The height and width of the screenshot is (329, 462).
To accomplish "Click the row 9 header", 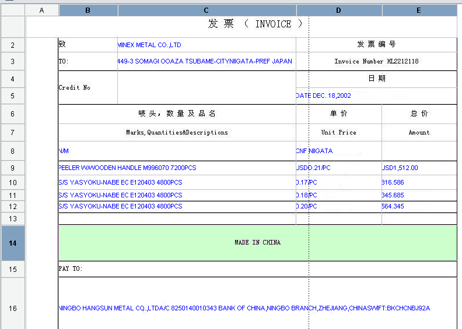I will pyautogui.click(x=12, y=168).
